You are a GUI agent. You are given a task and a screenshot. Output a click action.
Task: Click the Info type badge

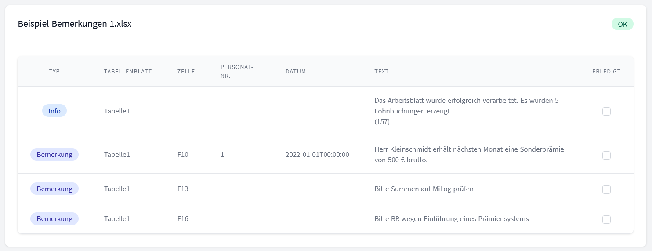(54, 111)
